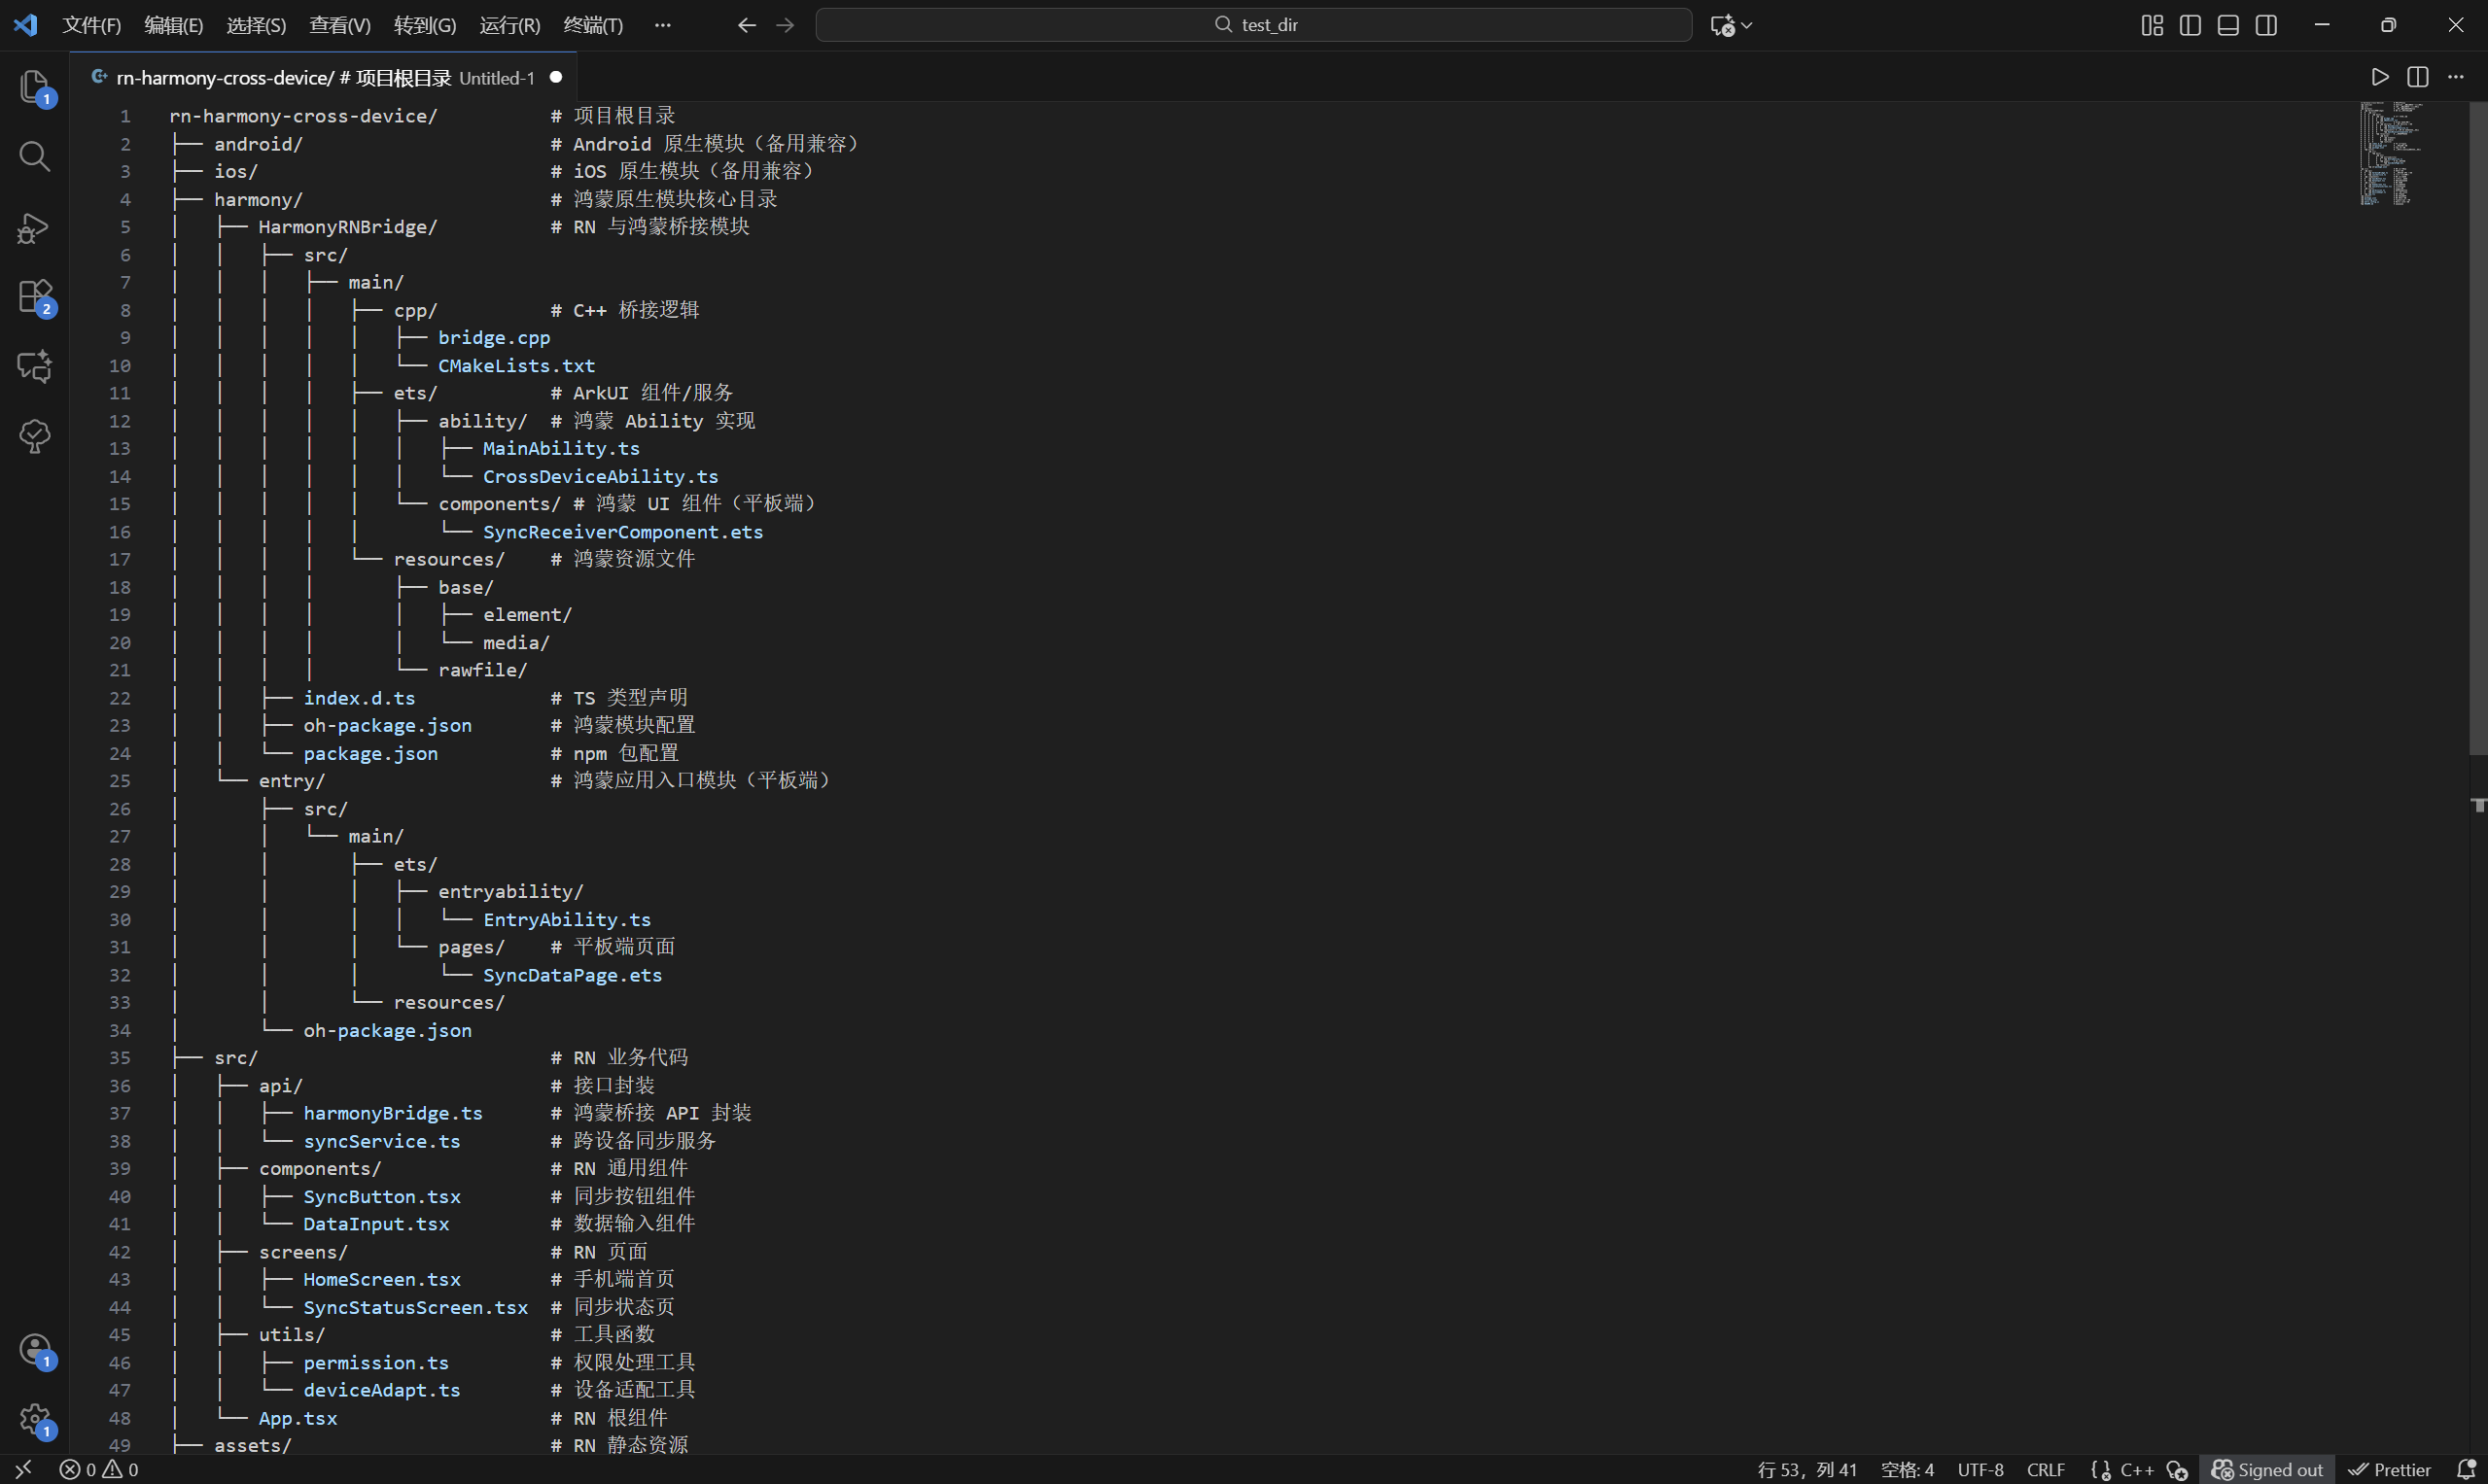Image resolution: width=2488 pixels, height=1484 pixels.
Task: Open the Search view icon
Action: click(34, 156)
